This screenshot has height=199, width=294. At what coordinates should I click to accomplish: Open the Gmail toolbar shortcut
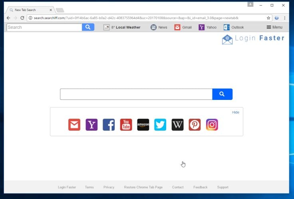click(x=183, y=28)
